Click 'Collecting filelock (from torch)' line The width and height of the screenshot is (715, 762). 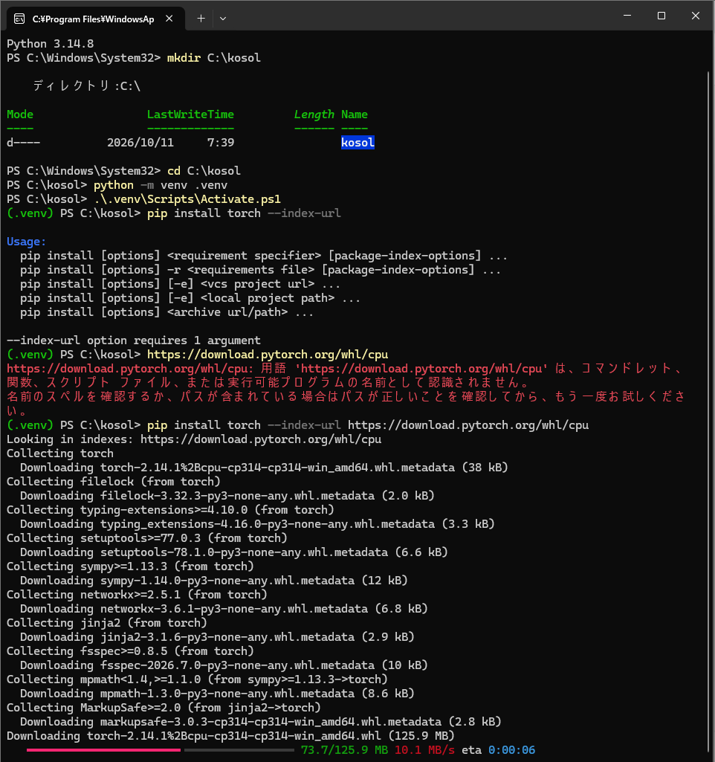coord(113,482)
